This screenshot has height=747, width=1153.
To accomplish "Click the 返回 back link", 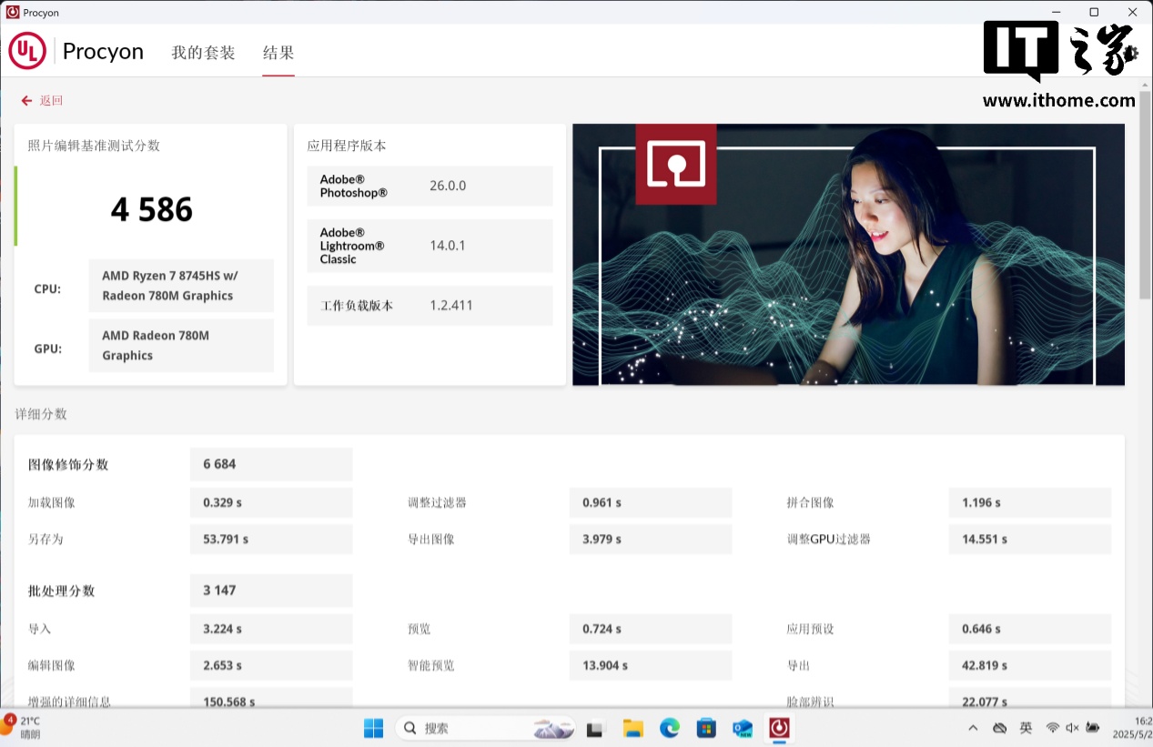I will pyautogui.click(x=51, y=101).
